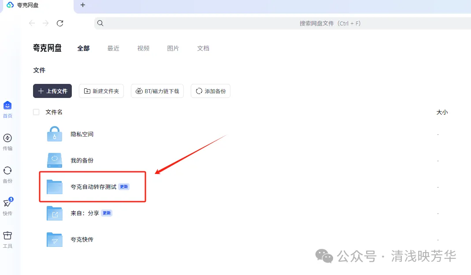Screen dimensions: 471x275
Task: Click the 更新 badge beside 来自：分享
Action: [x=107, y=213]
